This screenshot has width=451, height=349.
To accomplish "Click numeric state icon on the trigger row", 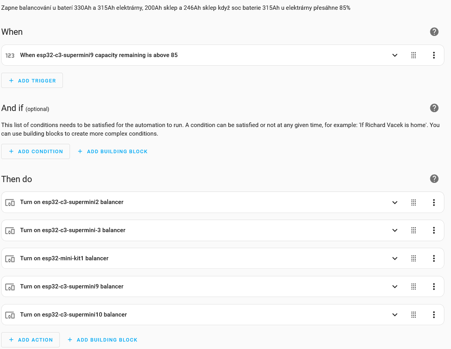I will (10, 55).
